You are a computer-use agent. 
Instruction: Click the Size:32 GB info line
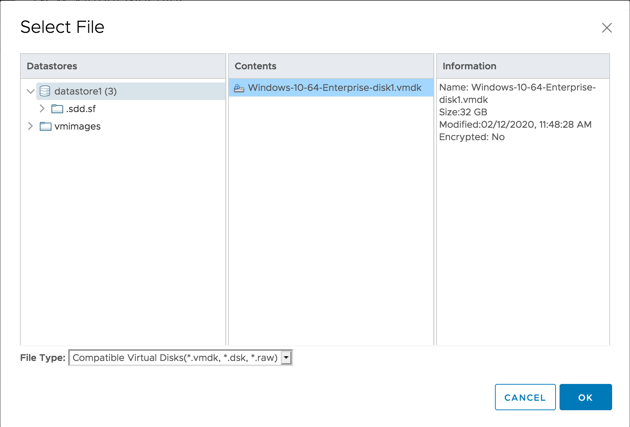pos(463,112)
